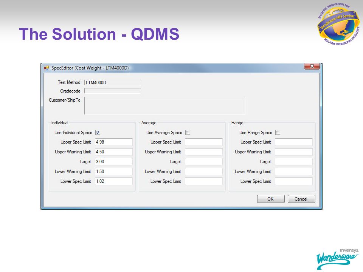This screenshot has width=363, height=272.
Task: Click the SpecEditor window title icon
Action: [47, 68]
